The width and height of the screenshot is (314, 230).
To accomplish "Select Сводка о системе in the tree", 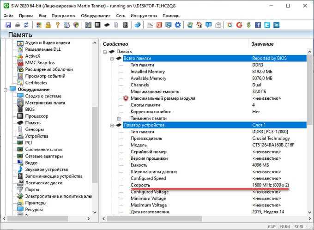I will [43, 96].
